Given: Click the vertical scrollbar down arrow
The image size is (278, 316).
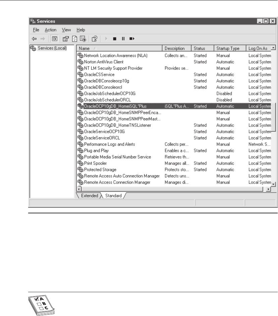Looking at the screenshot, I should pos(273,184).
